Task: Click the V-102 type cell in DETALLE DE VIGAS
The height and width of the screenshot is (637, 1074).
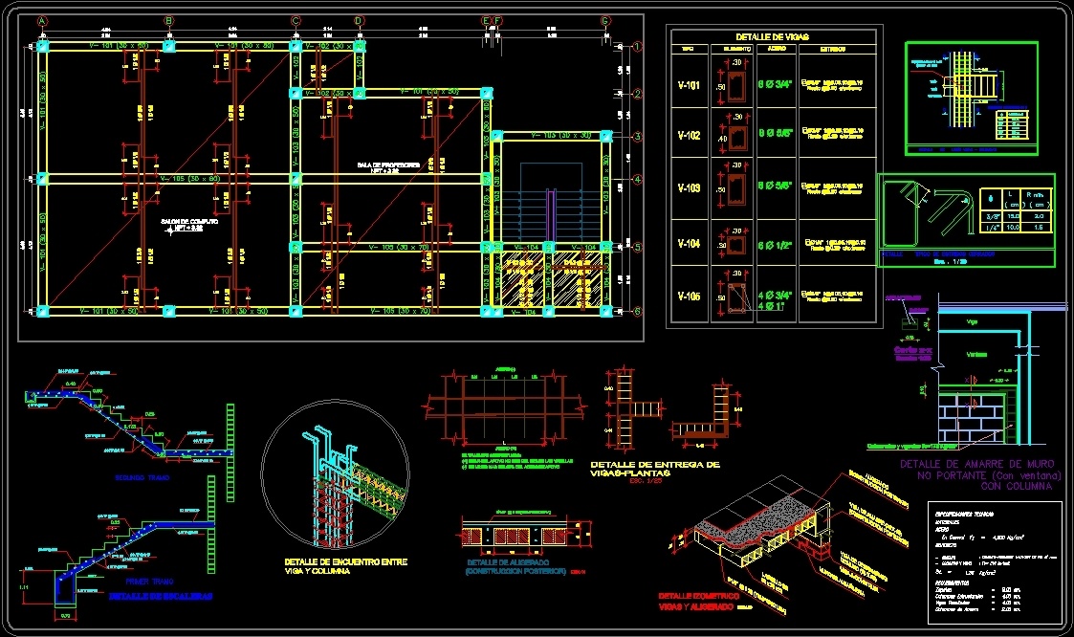Action: (689, 134)
